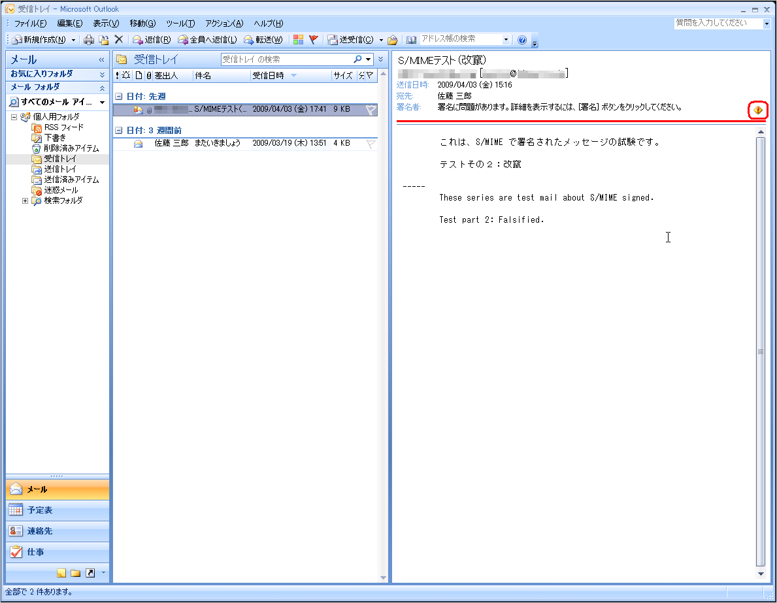Open dropdown arrow next to 新規作成
777x603 pixels.
tap(73, 40)
